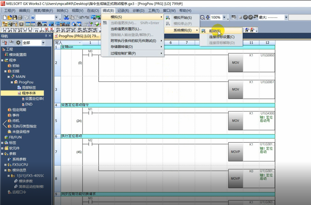Collapse the 参数 tree node
Image resolution: width=311 pixels, height=205 pixels.
[2, 154]
